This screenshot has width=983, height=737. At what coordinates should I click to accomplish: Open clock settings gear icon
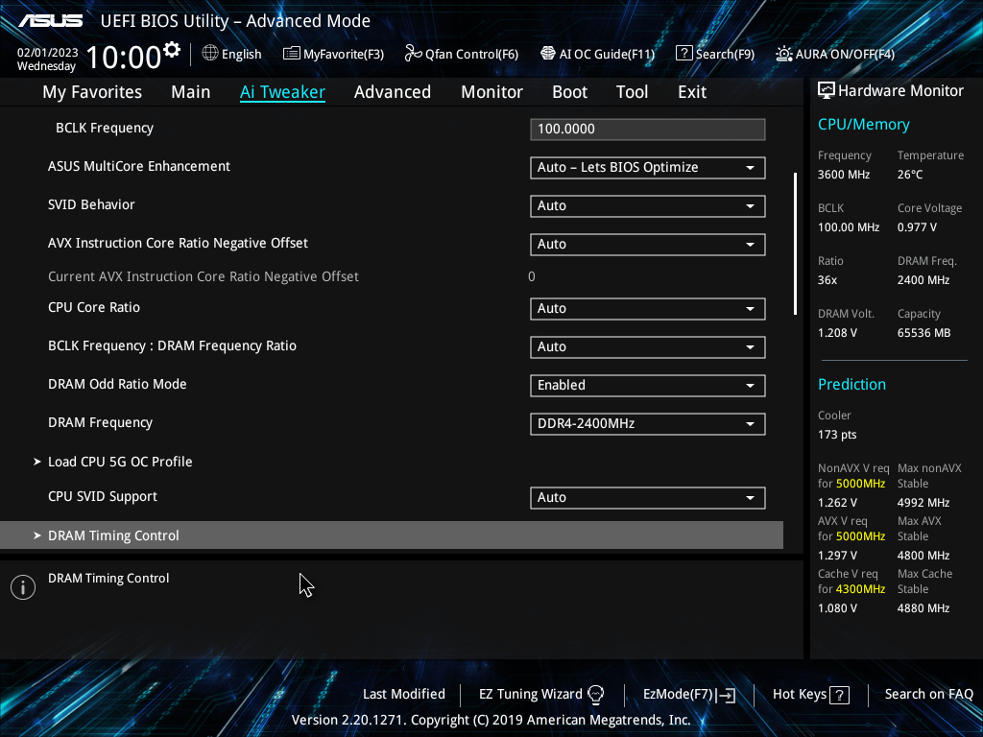point(172,50)
